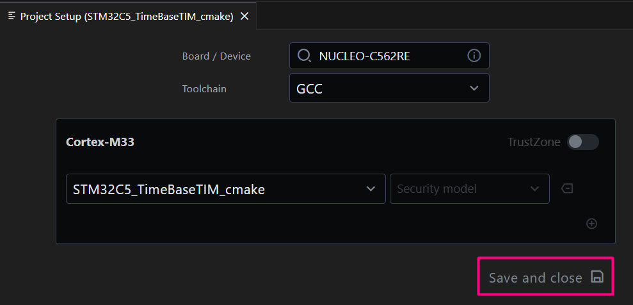Enable the TrustZone switch
This screenshot has height=305, width=633.
coord(582,142)
